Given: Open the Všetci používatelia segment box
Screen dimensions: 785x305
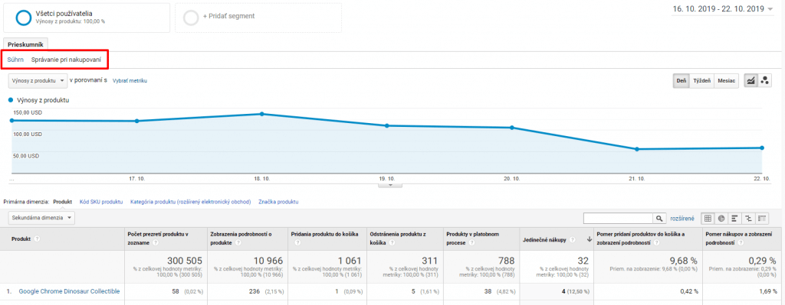Looking at the screenshot, I should pos(87,18).
